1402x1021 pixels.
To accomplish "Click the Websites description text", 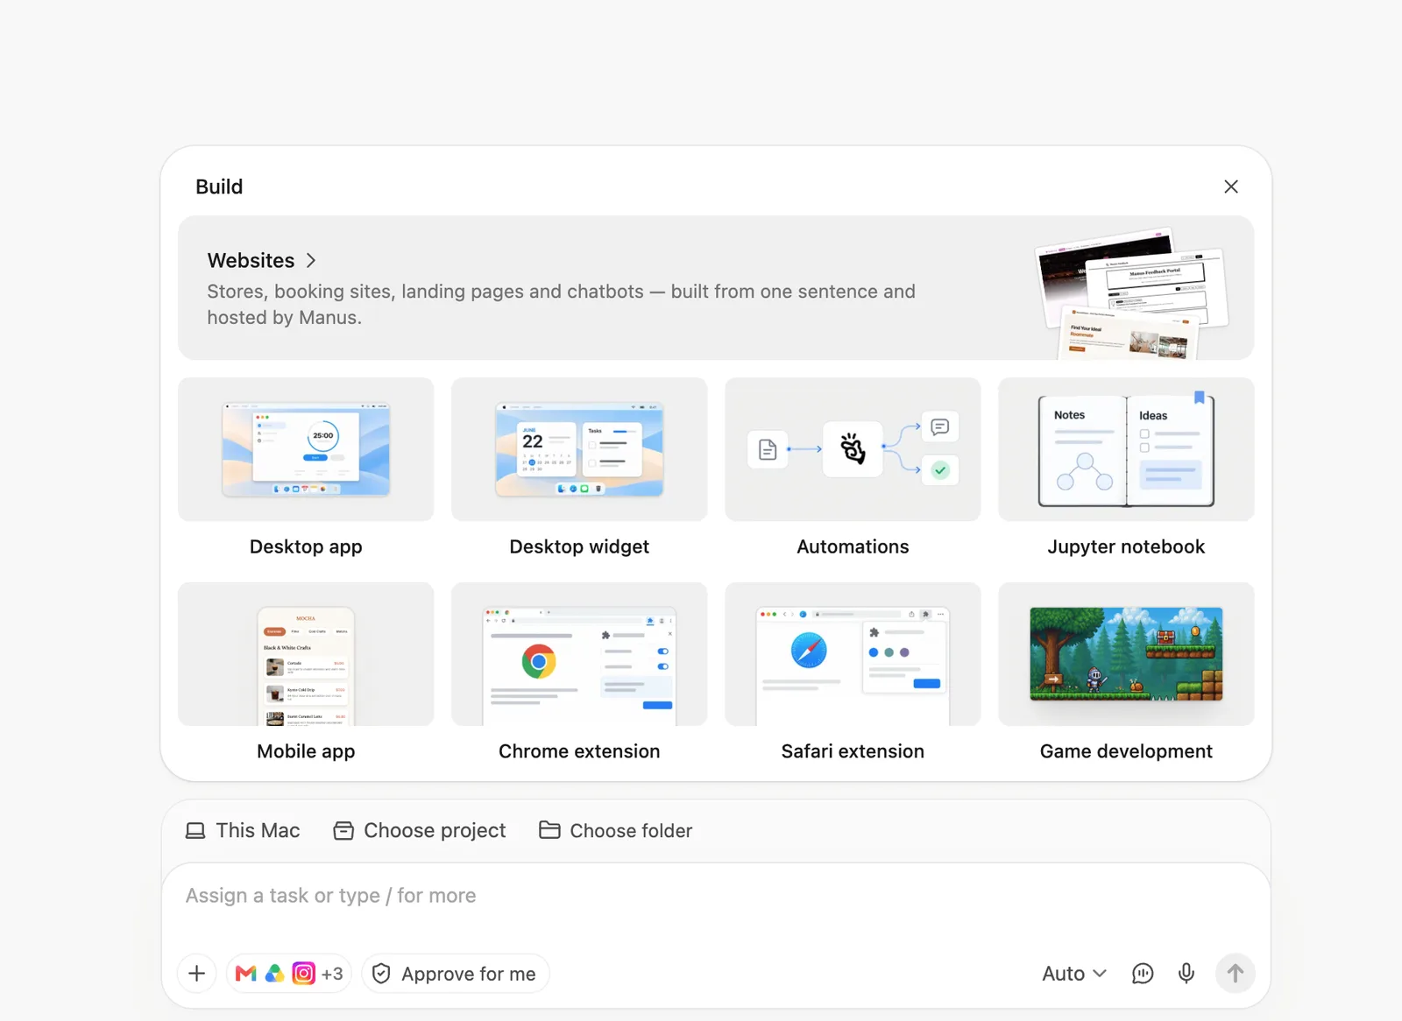I will coord(562,305).
